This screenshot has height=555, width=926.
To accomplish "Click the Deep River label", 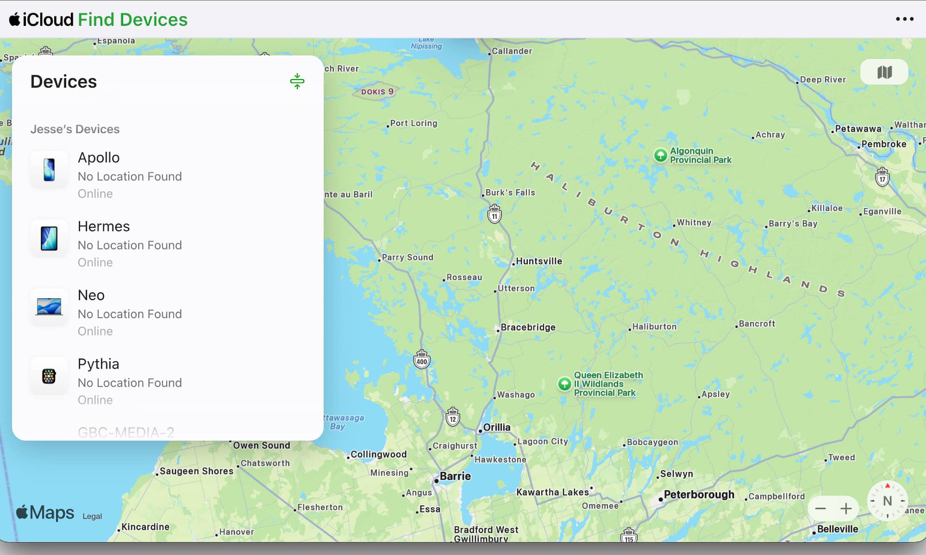I will [x=823, y=80].
